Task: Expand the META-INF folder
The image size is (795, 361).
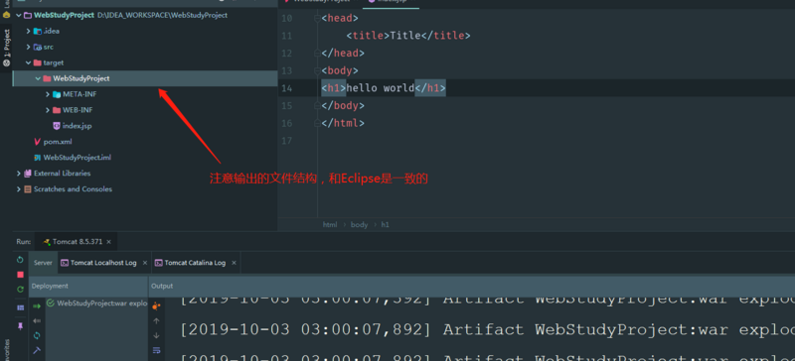Action: tap(48, 94)
